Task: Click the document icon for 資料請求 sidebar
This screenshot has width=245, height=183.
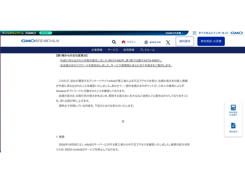Action: pos(233,126)
